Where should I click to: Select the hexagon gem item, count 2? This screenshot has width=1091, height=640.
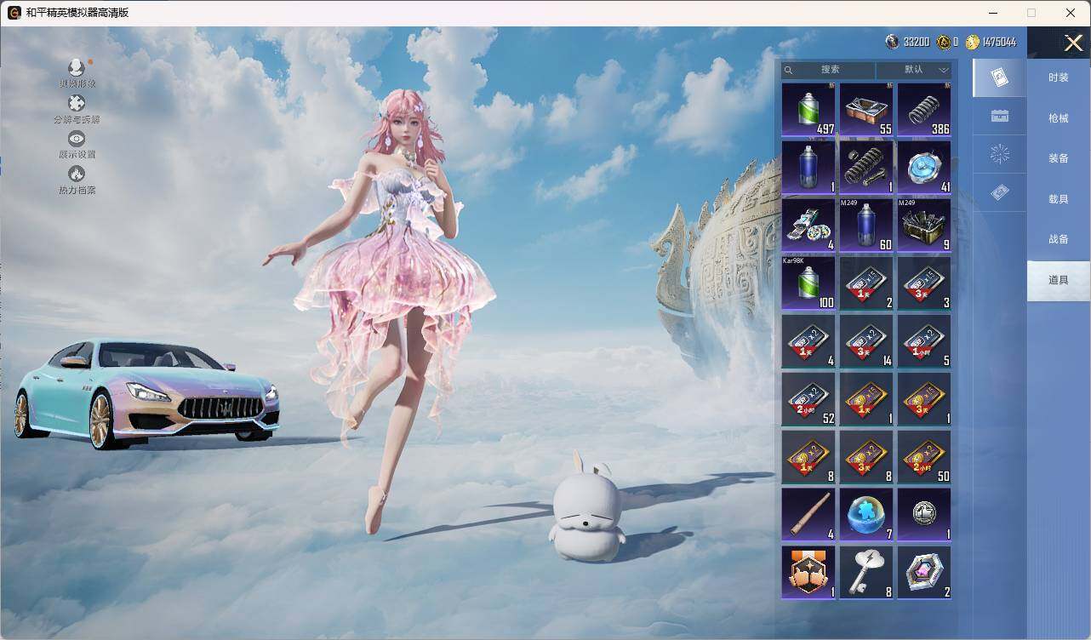point(924,572)
